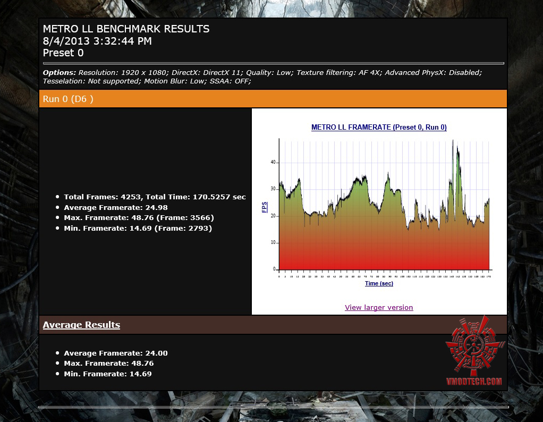Select the 'Average Results' heading
This screenshot has width=543, height=422.
[81, 325]
